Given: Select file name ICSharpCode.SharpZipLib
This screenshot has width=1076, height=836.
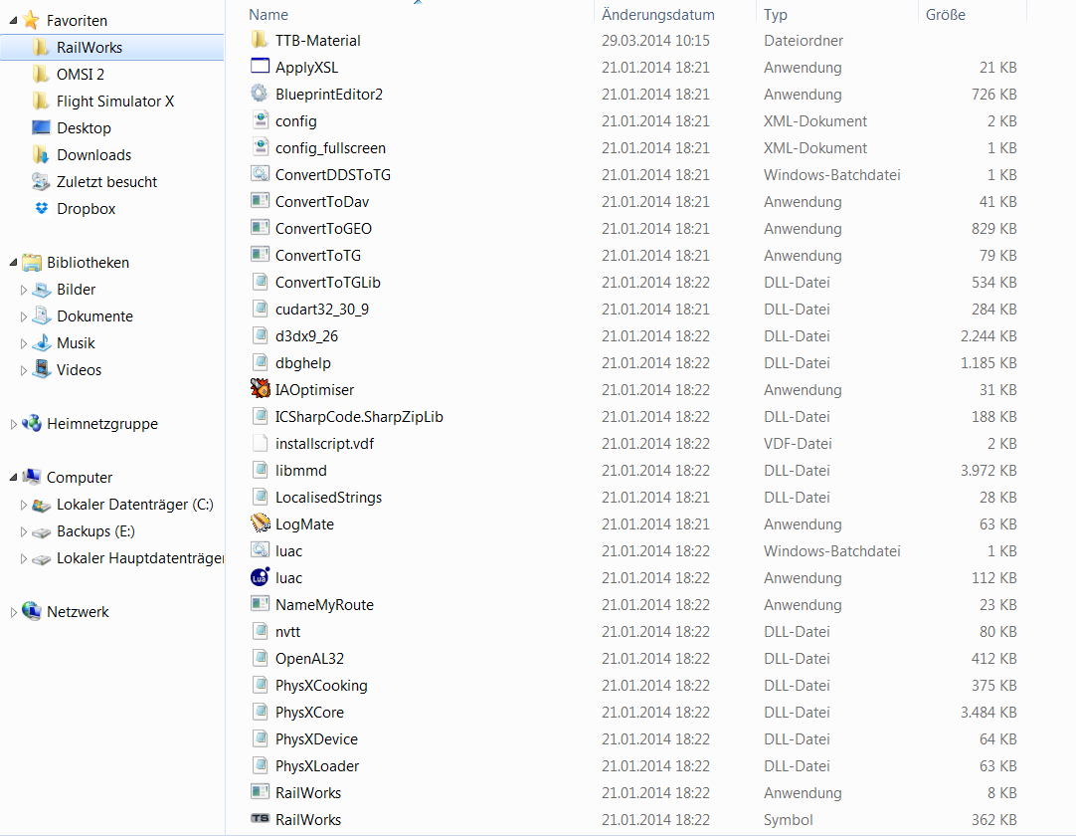Looking at the screenshot, I should tap(359, 416).
